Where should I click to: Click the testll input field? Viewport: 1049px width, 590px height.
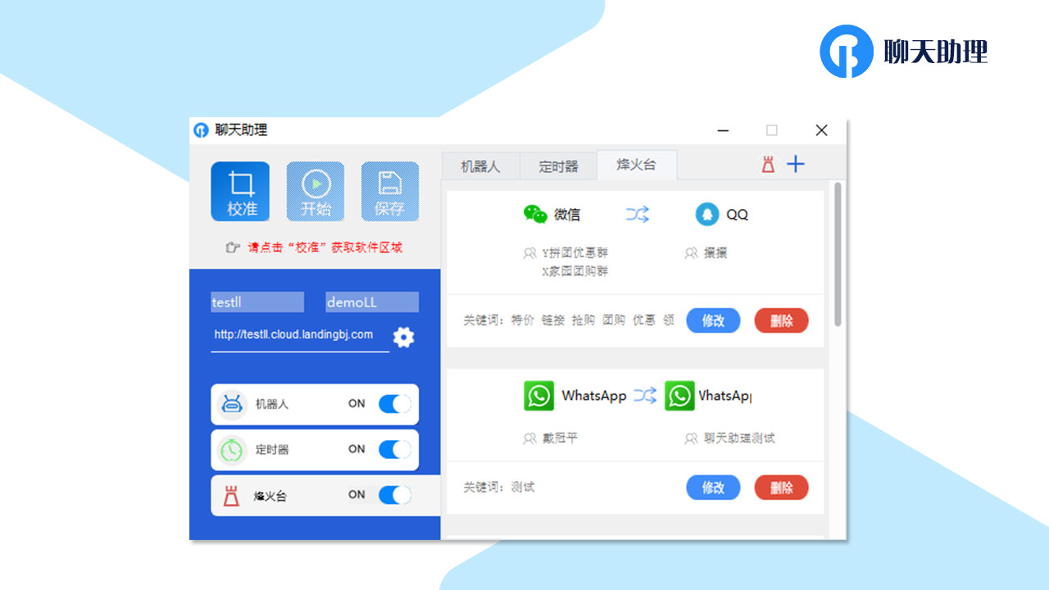coord(257,302)
